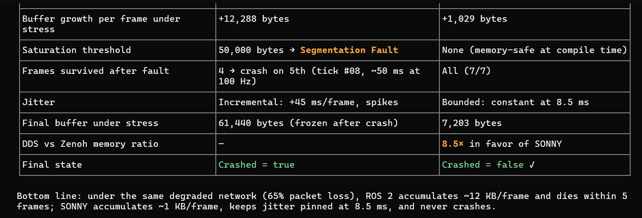This screenshot has width=642, height=218.
Task: Click the orange 8.5× ratio value
Action: coord(453,144)
